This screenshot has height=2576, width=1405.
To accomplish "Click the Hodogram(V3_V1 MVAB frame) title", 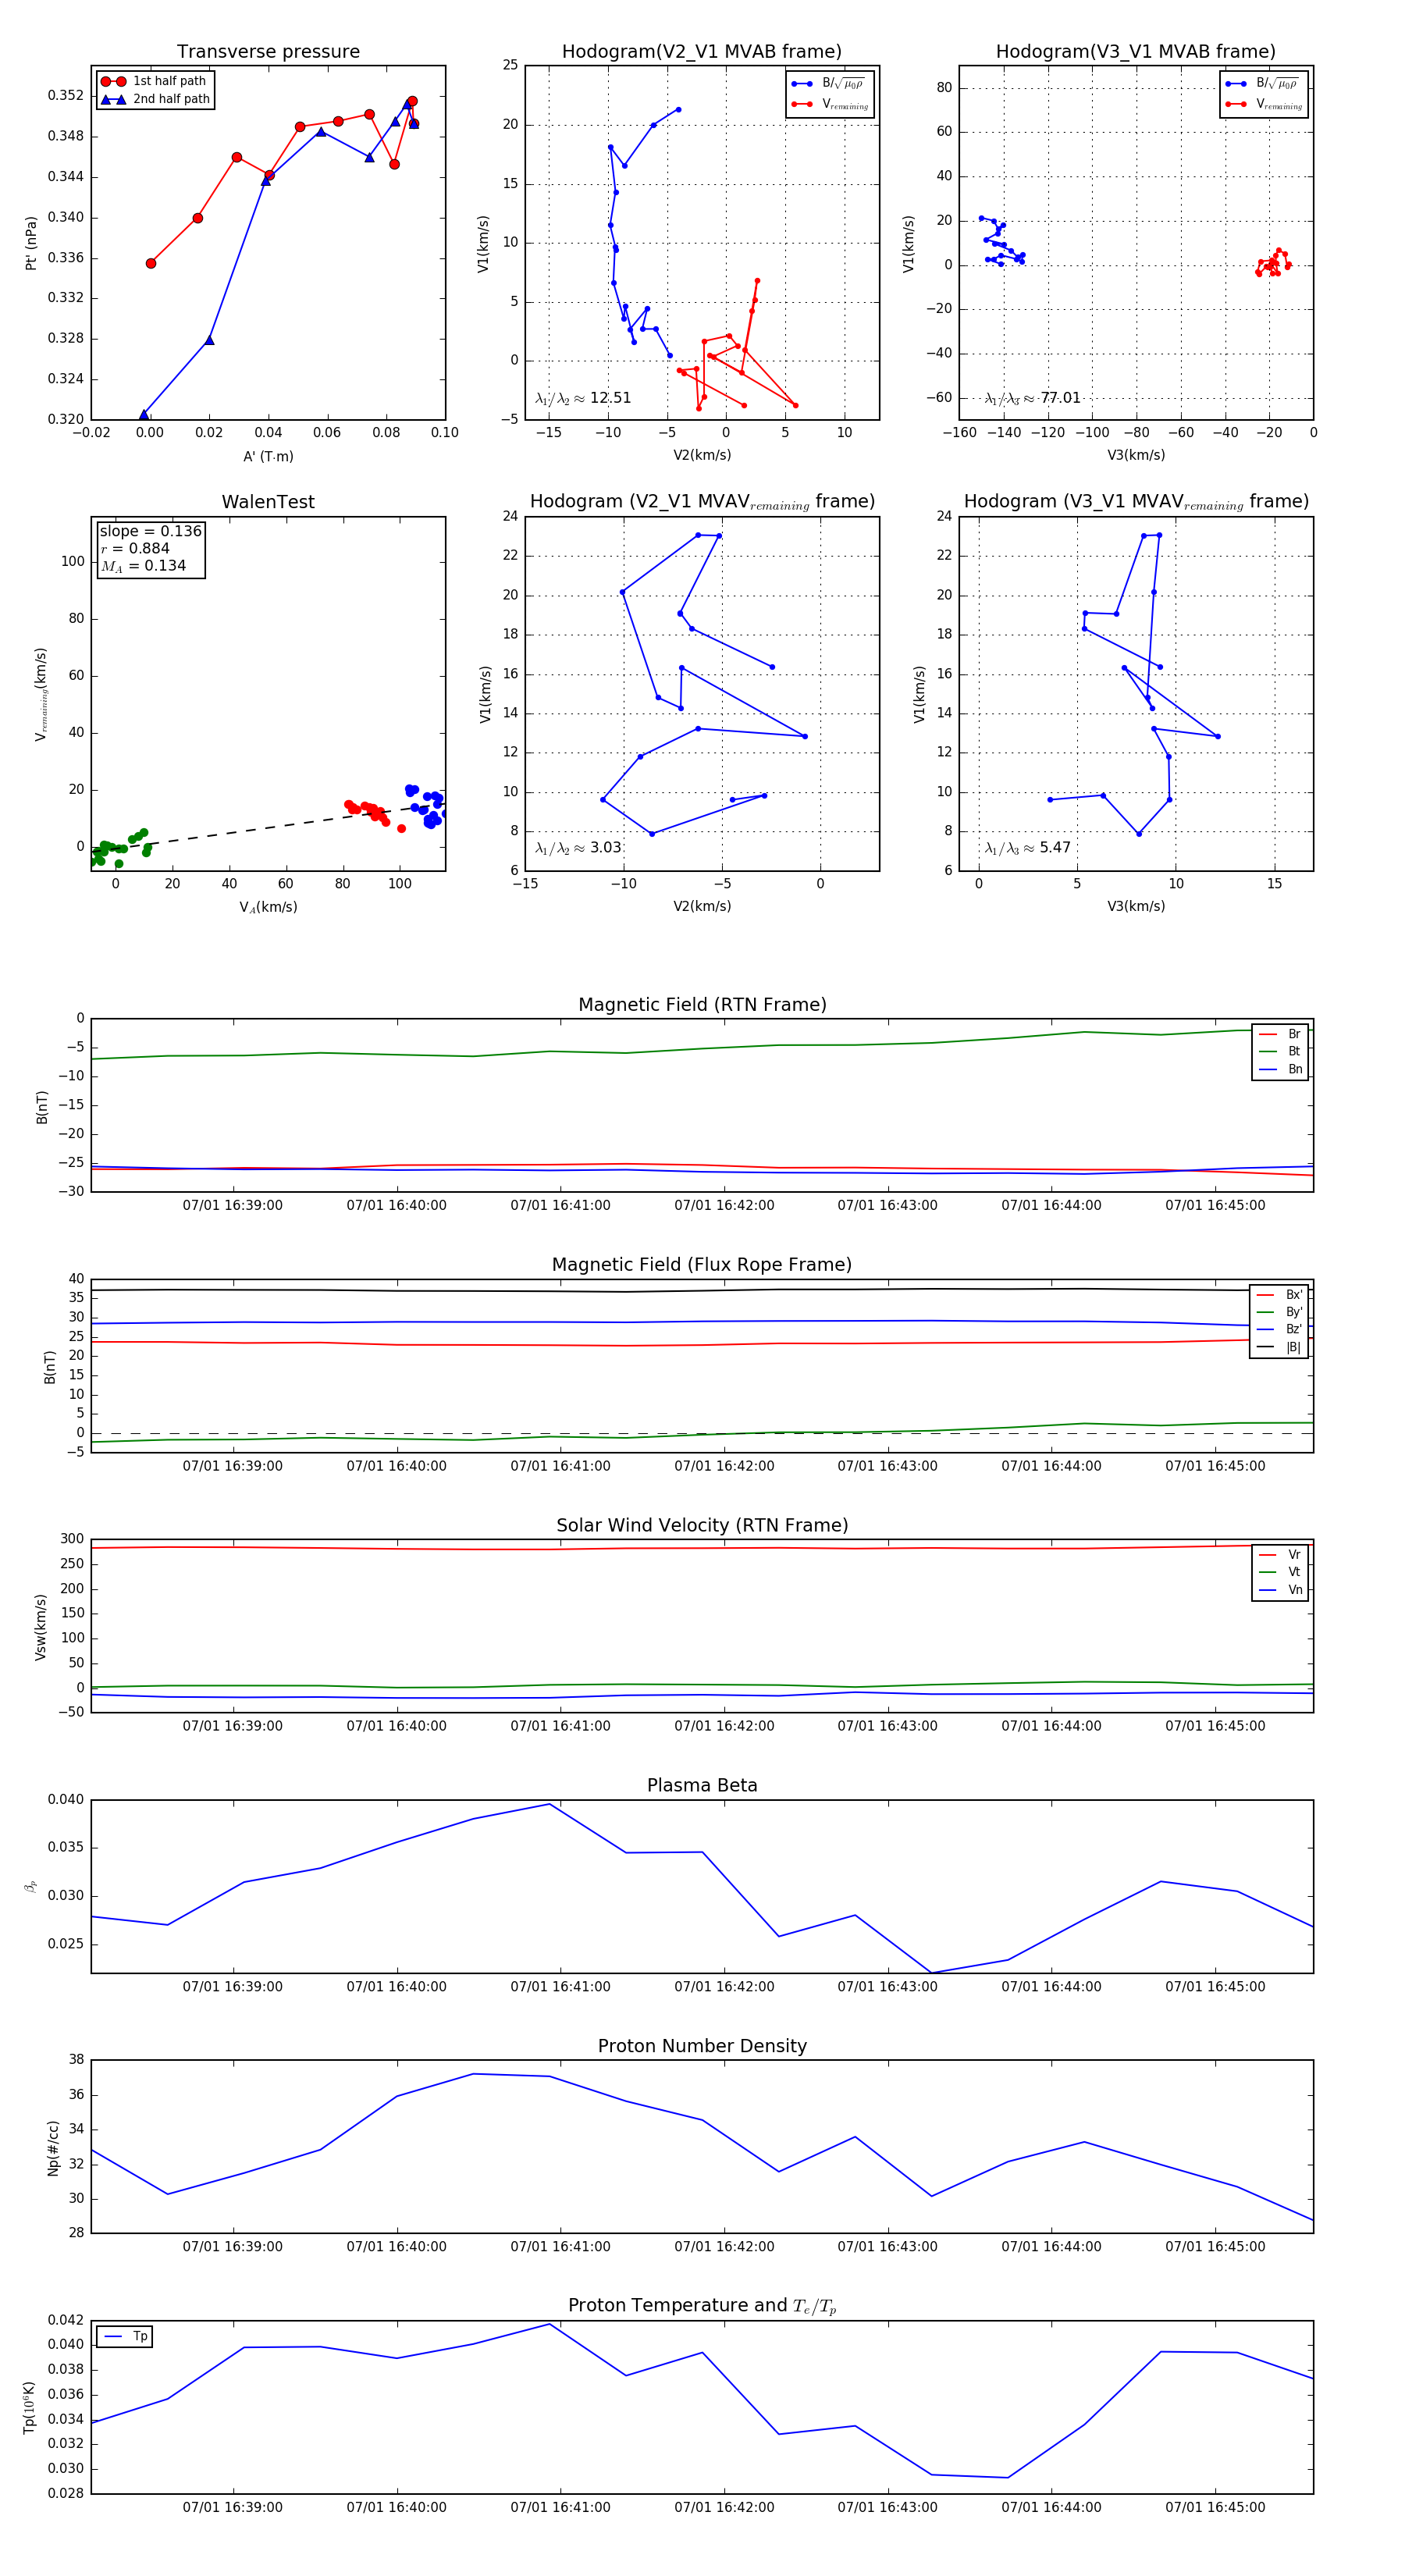I will tap(1135, 52).
